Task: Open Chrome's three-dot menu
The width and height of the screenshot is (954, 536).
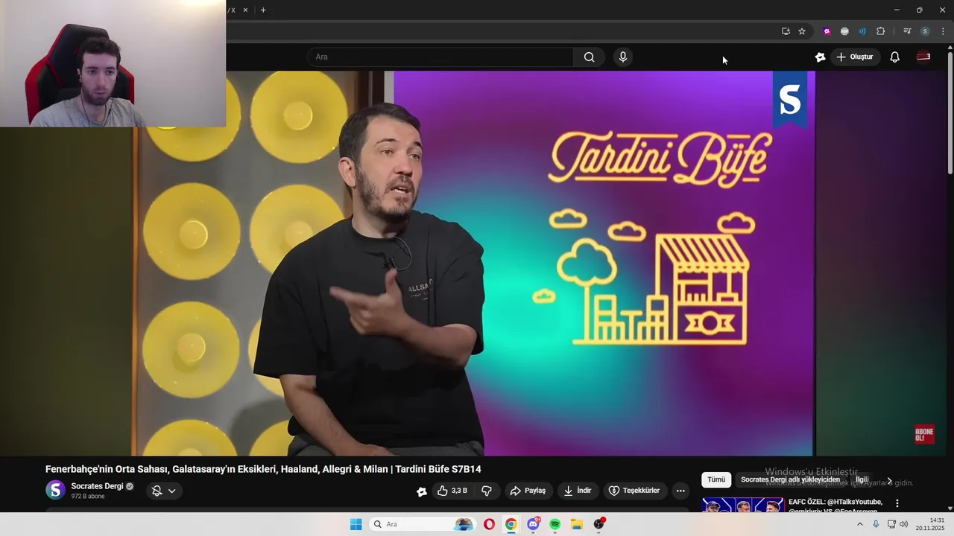Action: [943, 31]
